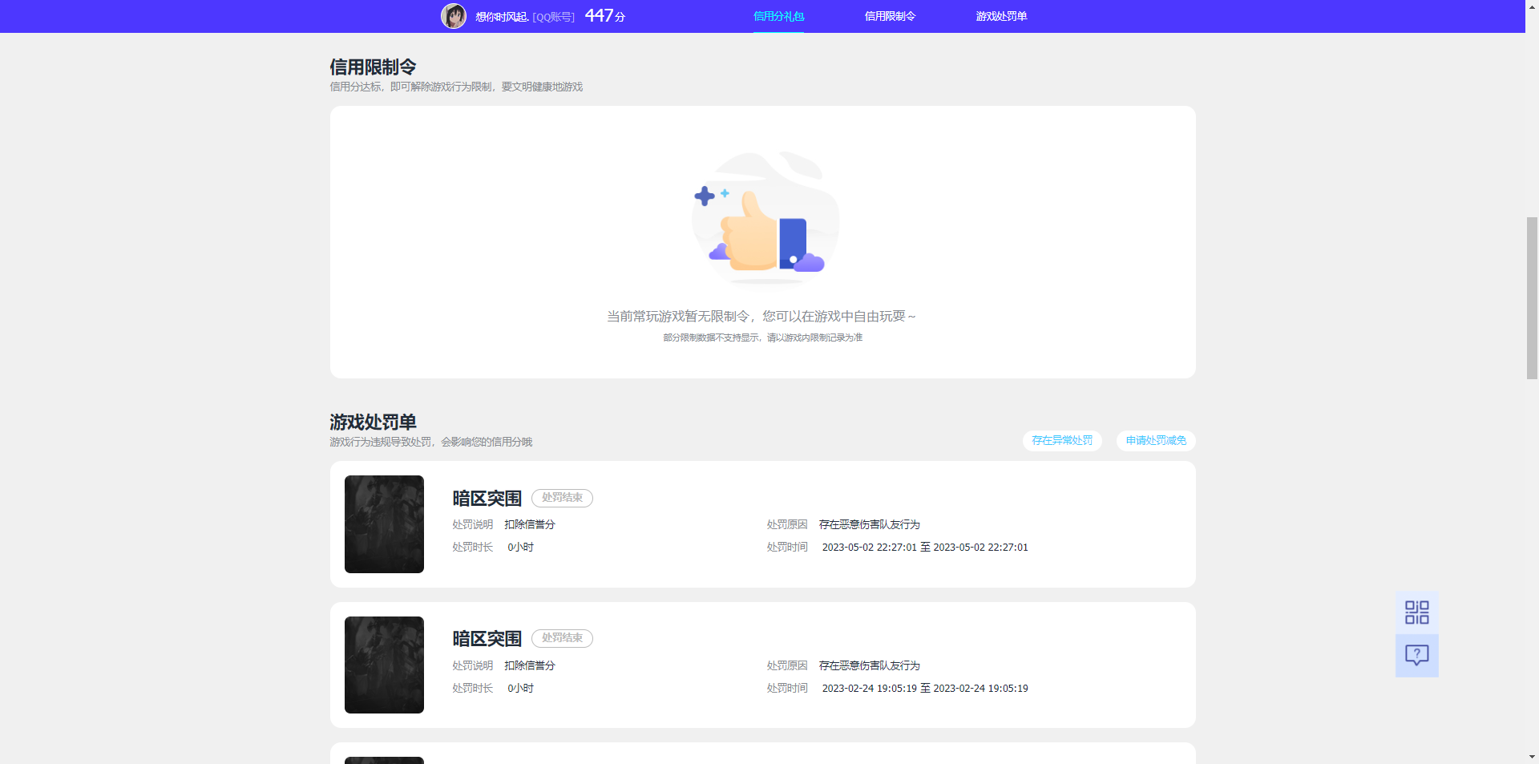Open the QR code floating icon
This screenshot has width=1539, height=764.
coord(1416,612)
